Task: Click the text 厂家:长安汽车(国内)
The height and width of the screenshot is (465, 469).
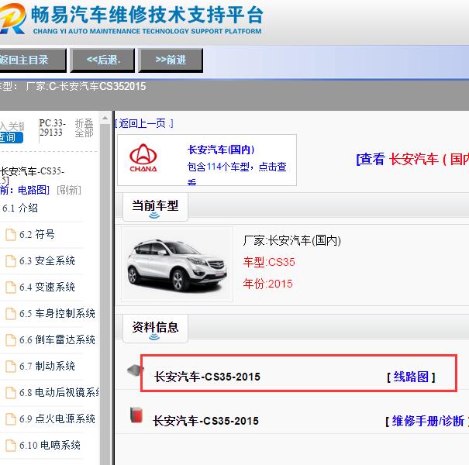Action: [x=292, y=241]
